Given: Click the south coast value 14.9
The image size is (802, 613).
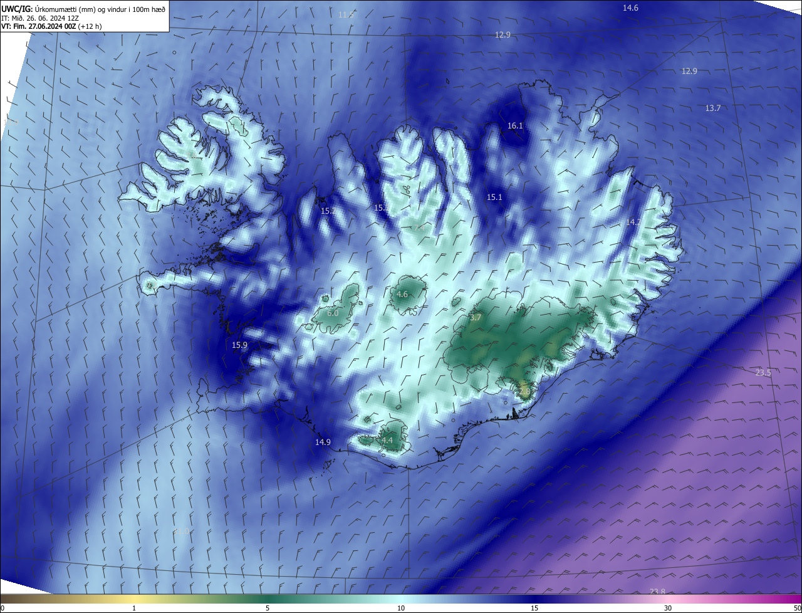Looking at the screenshot, I should (323, 443).
